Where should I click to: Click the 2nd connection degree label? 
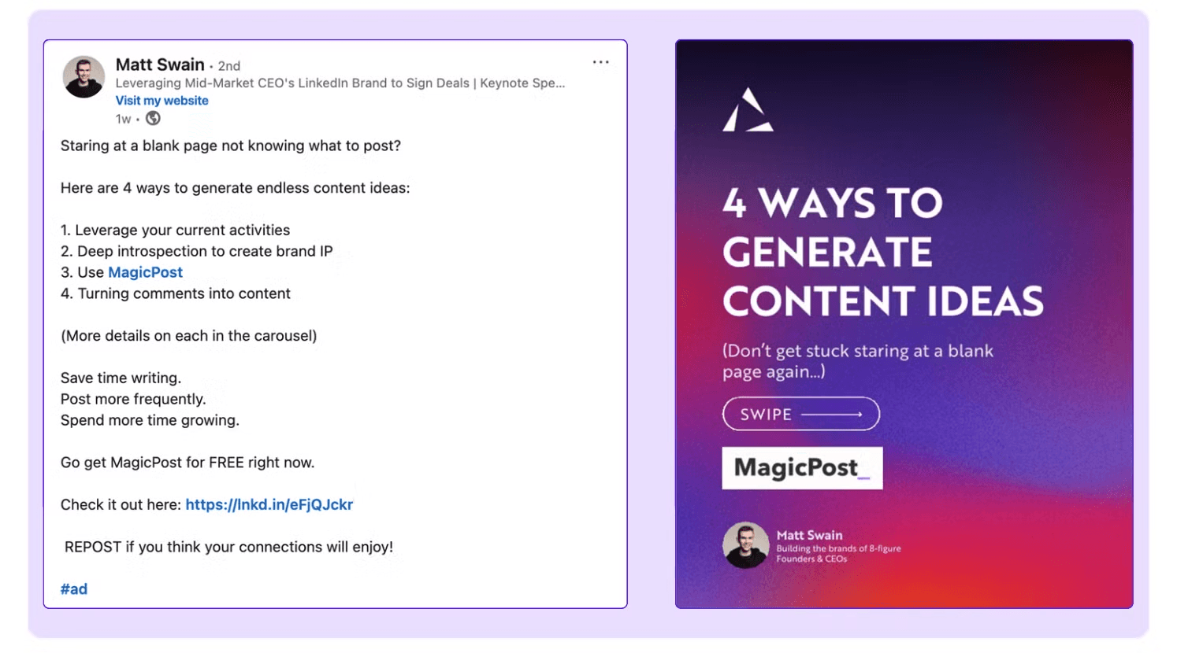coord(229,66)
